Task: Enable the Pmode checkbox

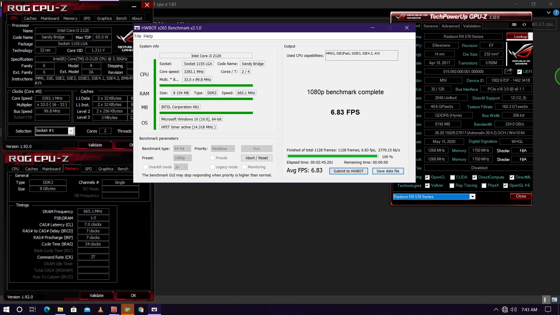Action: (212, 158)
